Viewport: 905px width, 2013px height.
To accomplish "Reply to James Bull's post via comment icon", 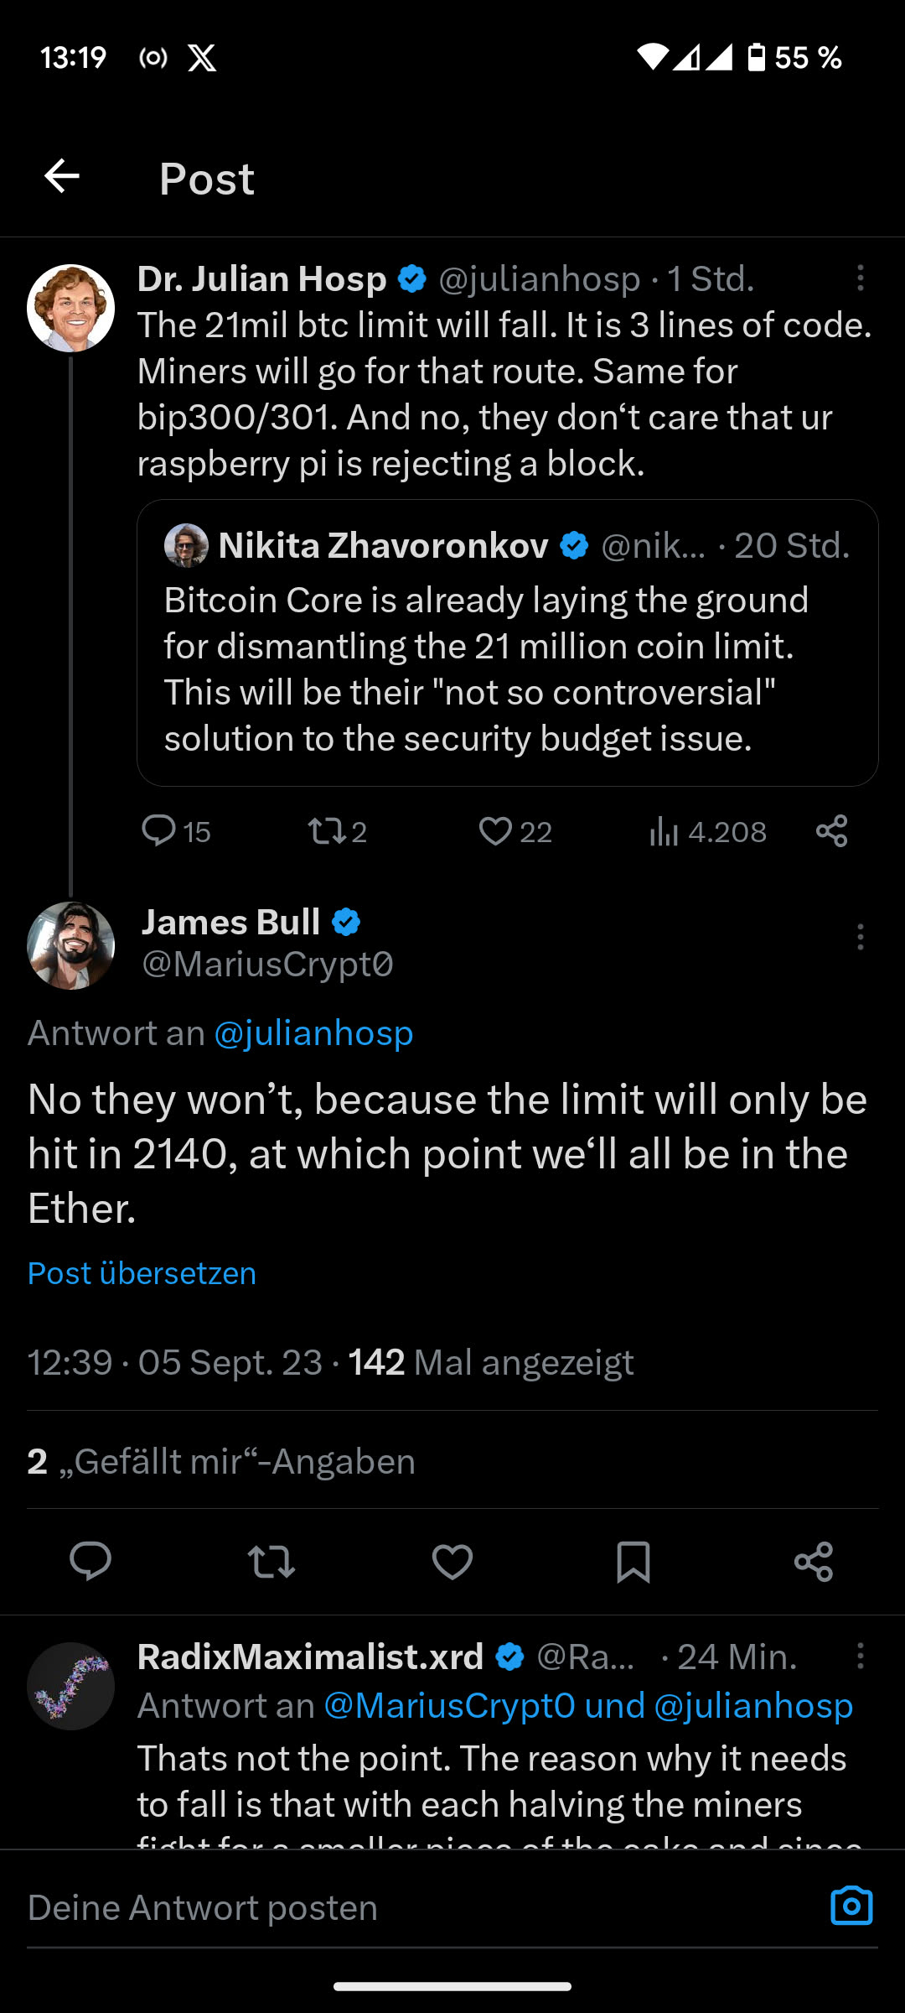I will pyautogui.click(x=90, y=1562).
